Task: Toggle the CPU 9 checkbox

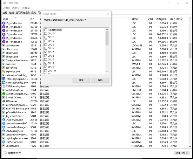Action: (x=46, y=67)
